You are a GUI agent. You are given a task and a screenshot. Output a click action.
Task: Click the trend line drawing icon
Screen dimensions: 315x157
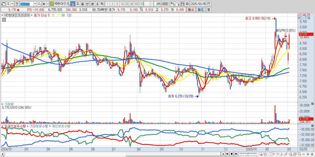286,154
